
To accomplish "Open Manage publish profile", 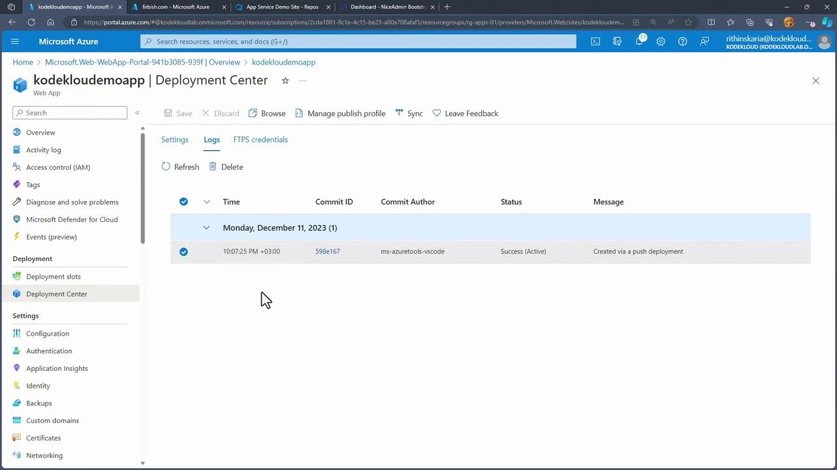I will 340,113.
